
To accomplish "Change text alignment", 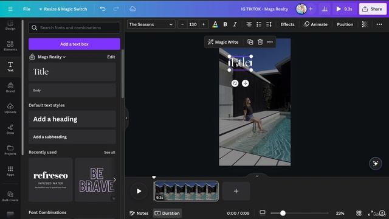I will [249, 24].
